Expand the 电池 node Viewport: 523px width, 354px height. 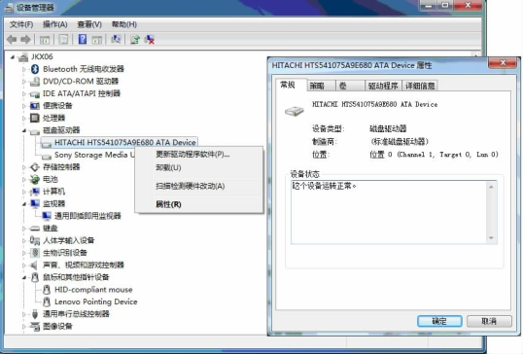click(x=24, y=180)
